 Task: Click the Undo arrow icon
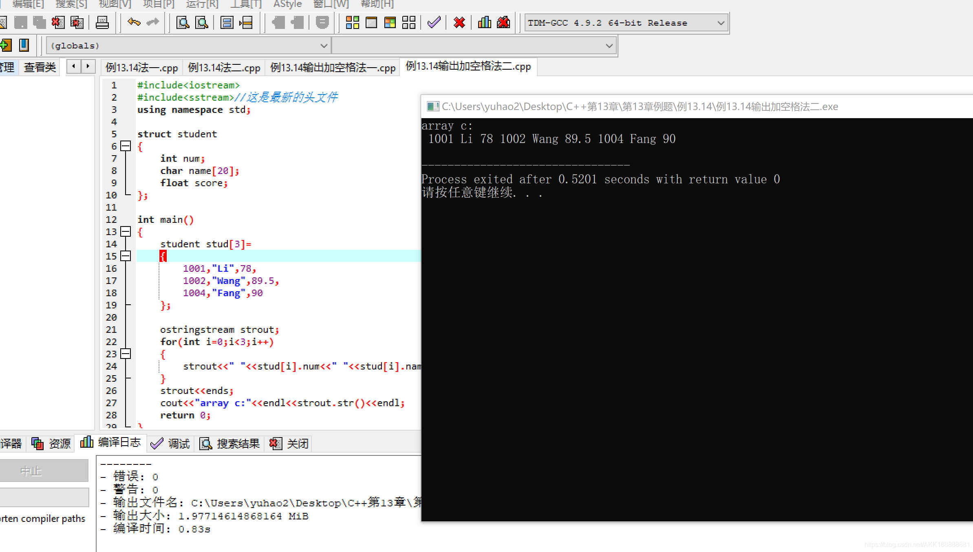[134, 22]
